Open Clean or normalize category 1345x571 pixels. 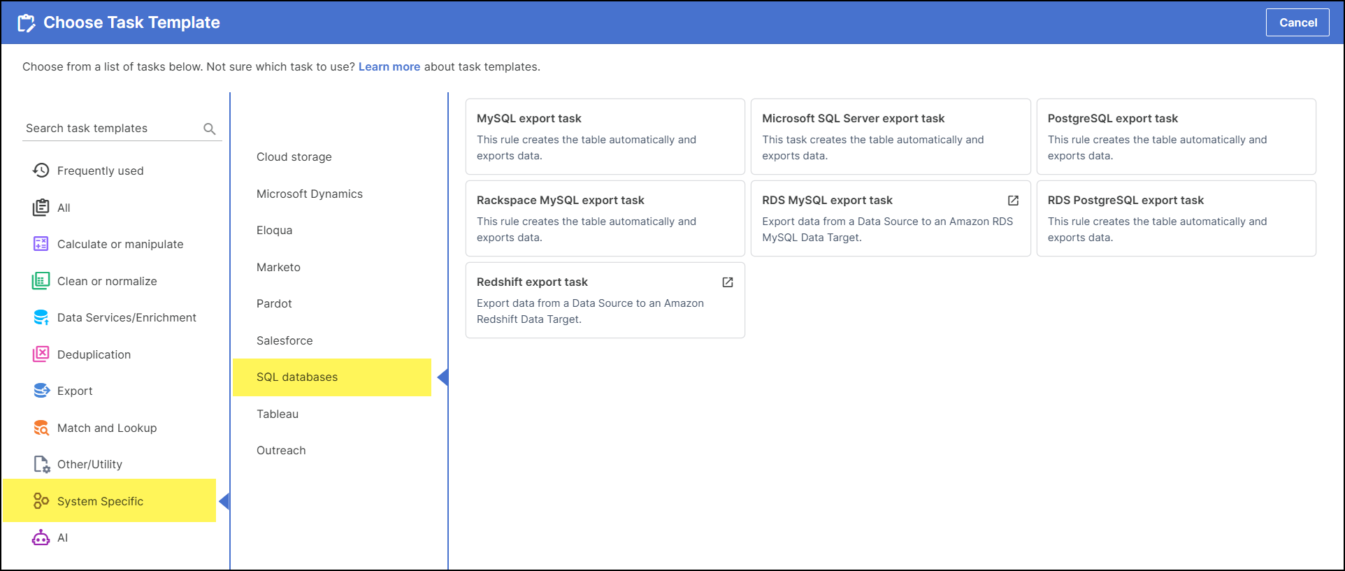[107, 281]
